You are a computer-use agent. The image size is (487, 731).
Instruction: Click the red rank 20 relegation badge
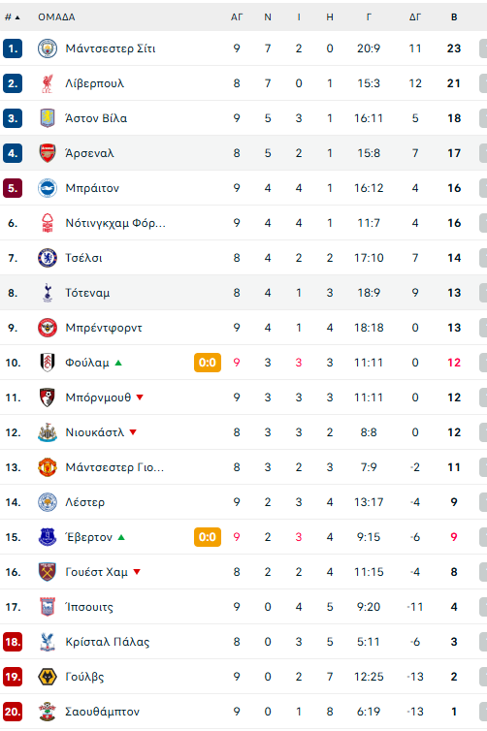[x=13, y=712]
